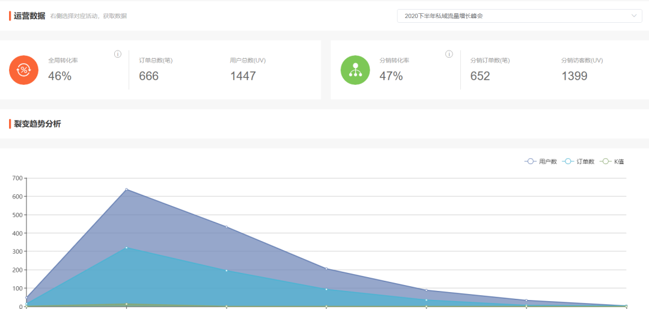The height and width of the screenshot is (309, 649).
Task: Click the orange global conversion rate icon
Action: point(24,70)
